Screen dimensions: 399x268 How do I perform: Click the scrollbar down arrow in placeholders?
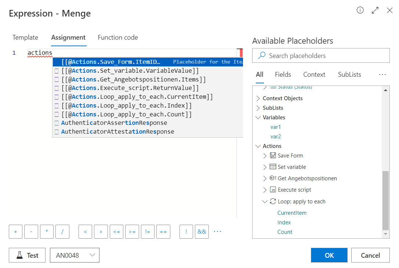pos(385,234)
